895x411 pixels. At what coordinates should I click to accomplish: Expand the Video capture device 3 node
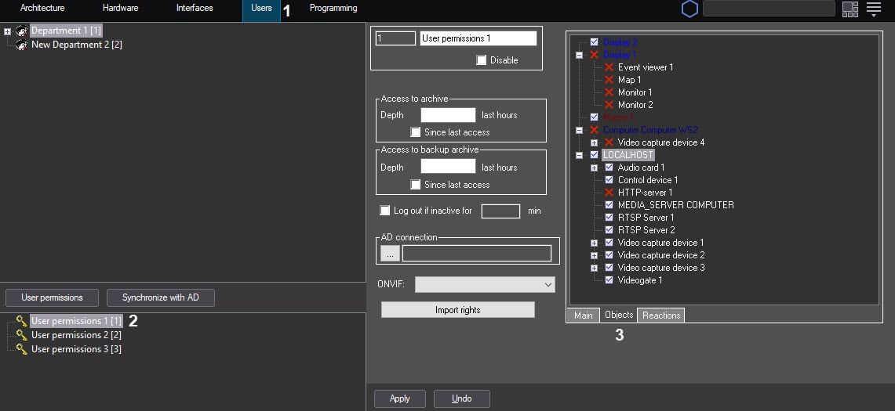pos(595,269)
